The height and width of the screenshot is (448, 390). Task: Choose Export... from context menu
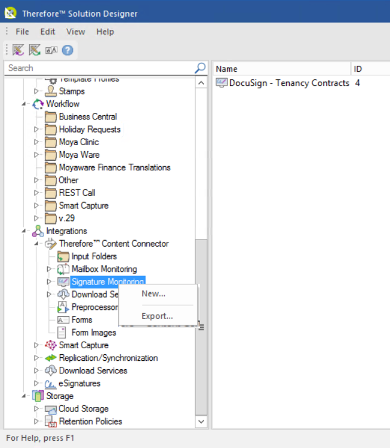pos(158,316)
